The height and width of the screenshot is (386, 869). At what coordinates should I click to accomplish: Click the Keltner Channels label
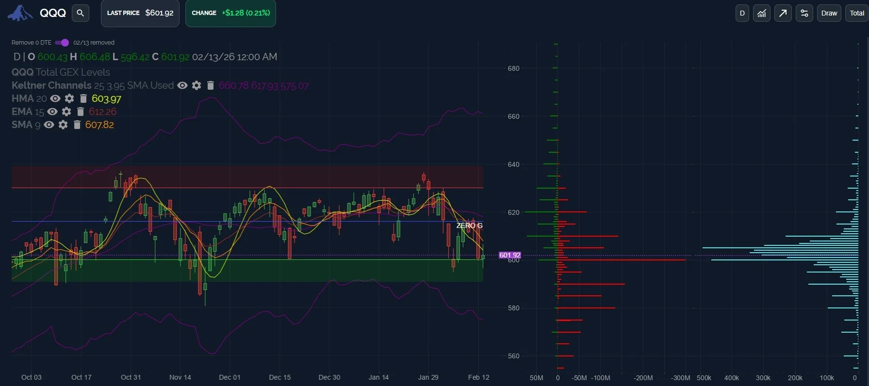coord(51,85)
